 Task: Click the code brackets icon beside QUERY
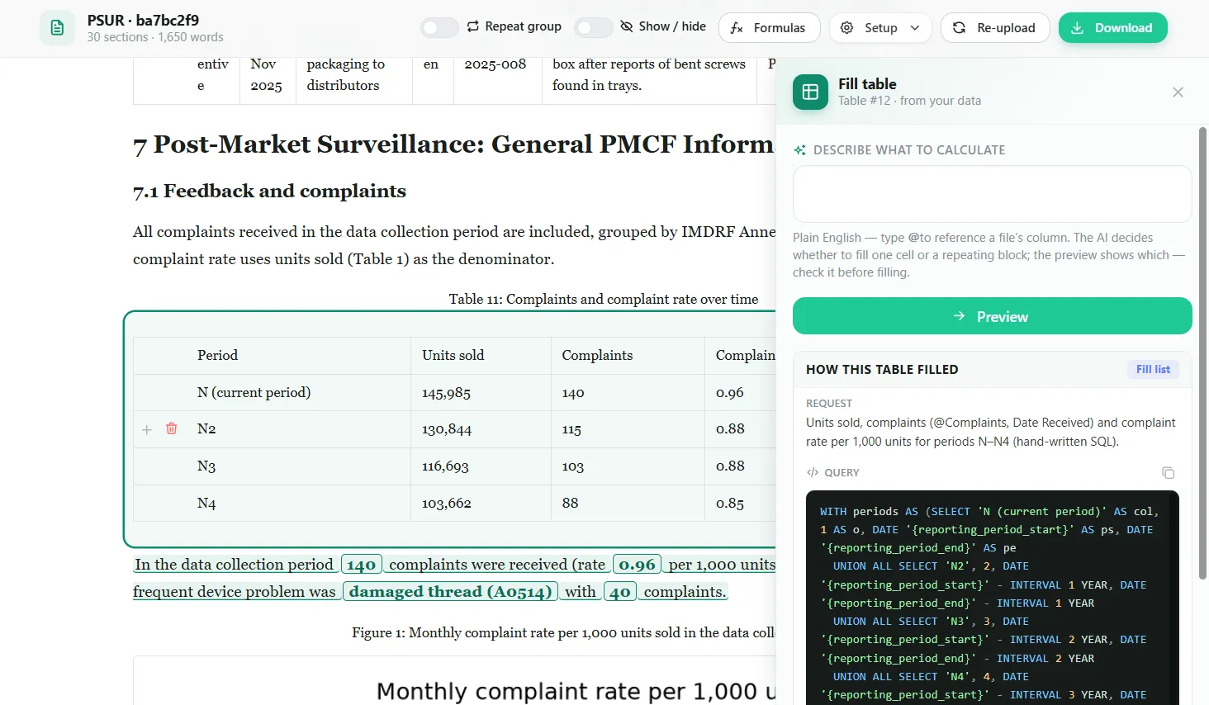click(813, 473)
